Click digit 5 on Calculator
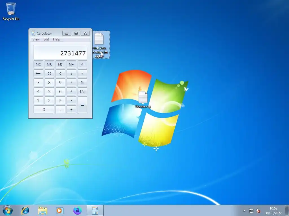This screenshot has height=216, width=289. pyautogui.click(x=49, y=91)
